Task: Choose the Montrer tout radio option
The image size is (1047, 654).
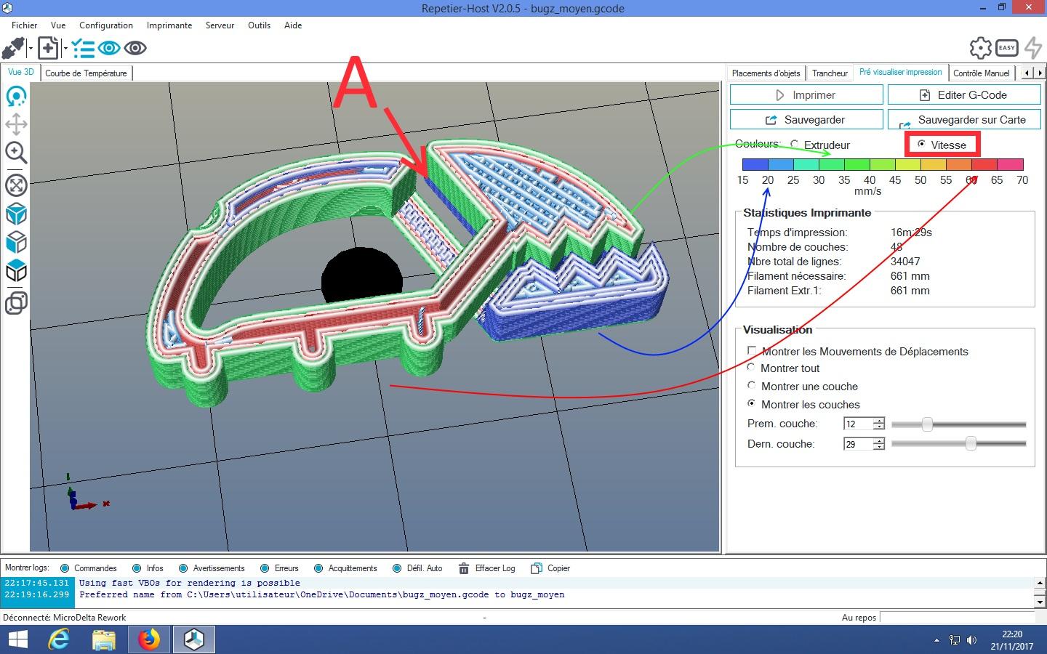Action: click(x=752, y=368)
